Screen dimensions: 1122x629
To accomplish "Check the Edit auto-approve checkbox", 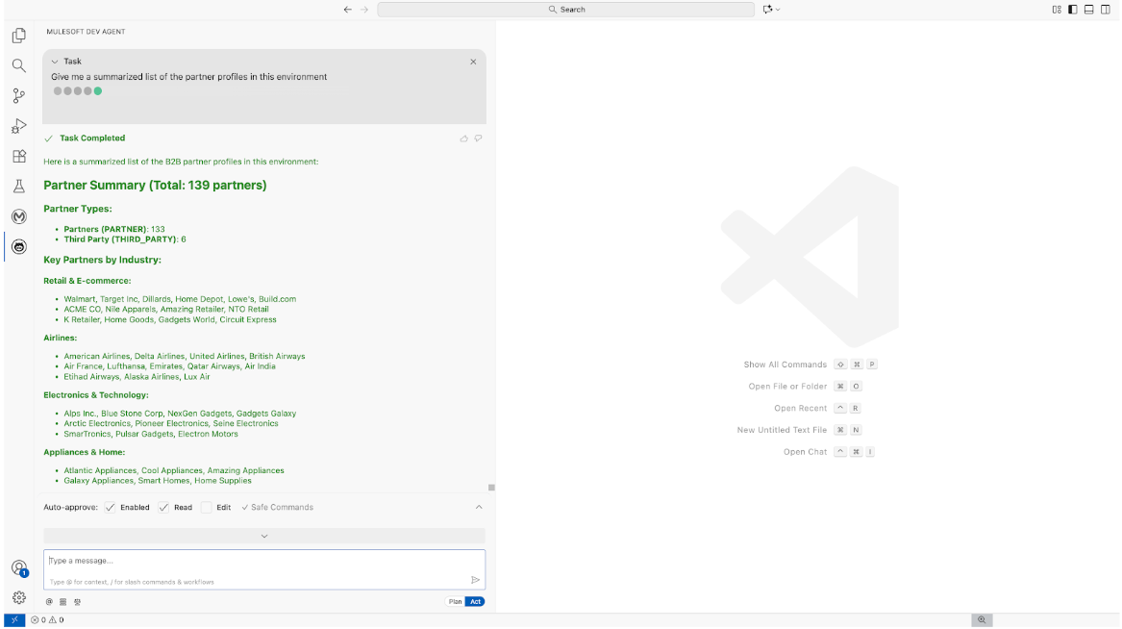I will coord(206,507).
